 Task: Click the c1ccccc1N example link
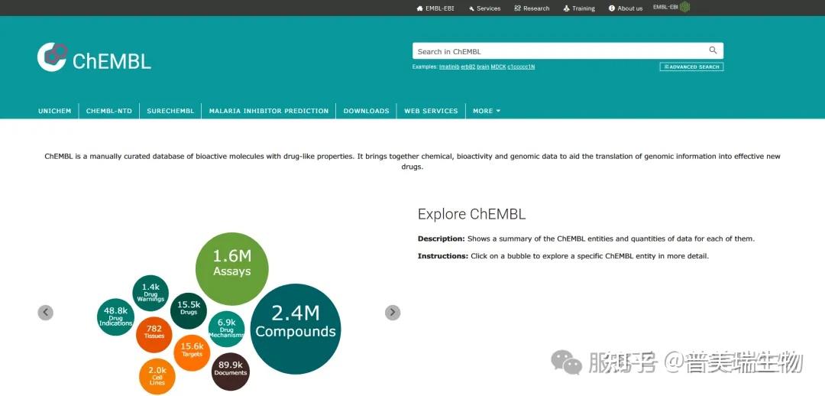click(521, 67)
